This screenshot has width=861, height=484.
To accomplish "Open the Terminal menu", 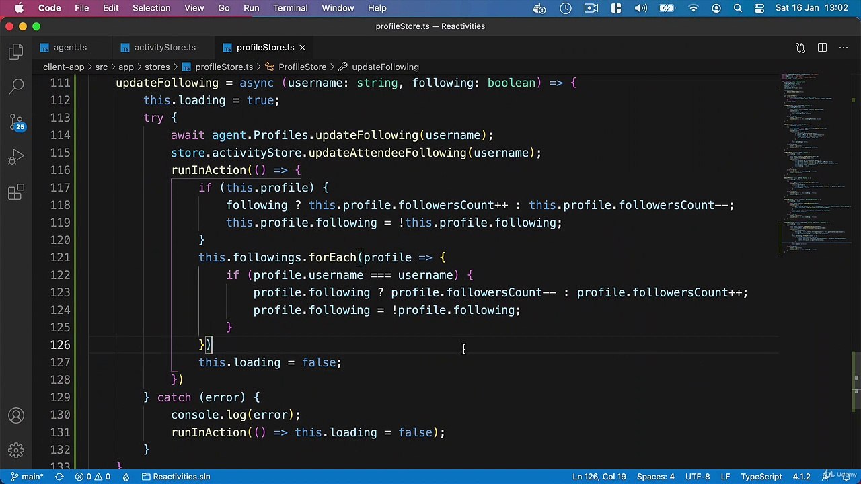I will click(291, 8).
